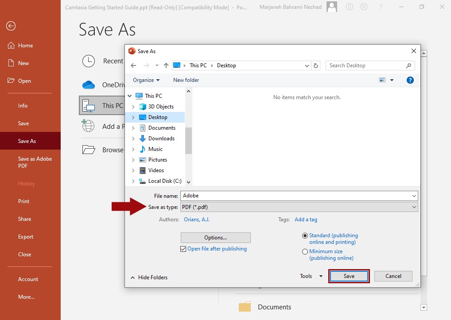Image resolution: width=451 pixels, height=320 pixels.
Task: Select OneDrive cloud location
Action: 103,85
